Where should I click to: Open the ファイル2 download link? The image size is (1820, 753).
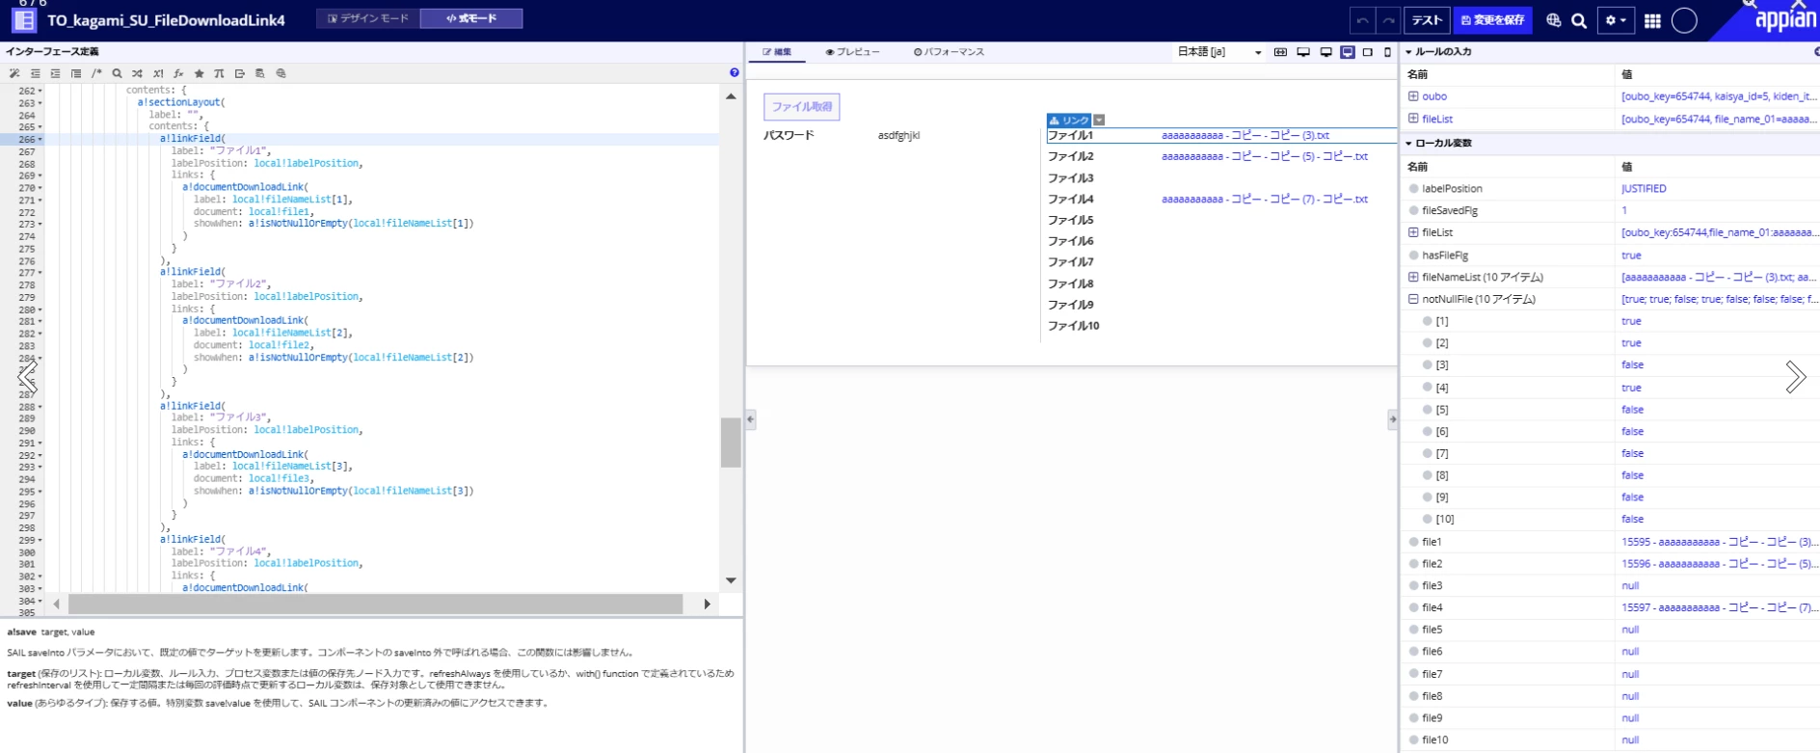click(x=1265, y=156)
